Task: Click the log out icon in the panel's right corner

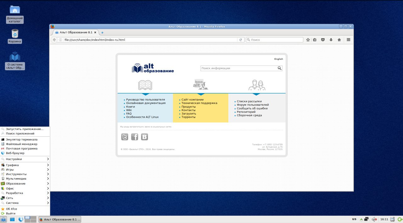Action: (400, 219)
